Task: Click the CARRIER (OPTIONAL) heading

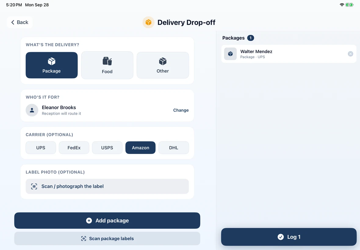Action: coord(49,135)
